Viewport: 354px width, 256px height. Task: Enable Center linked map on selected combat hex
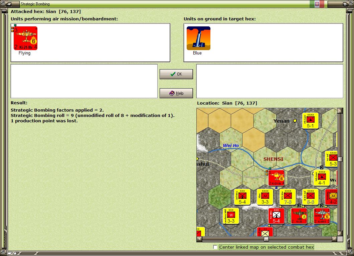tap(215, 247)
